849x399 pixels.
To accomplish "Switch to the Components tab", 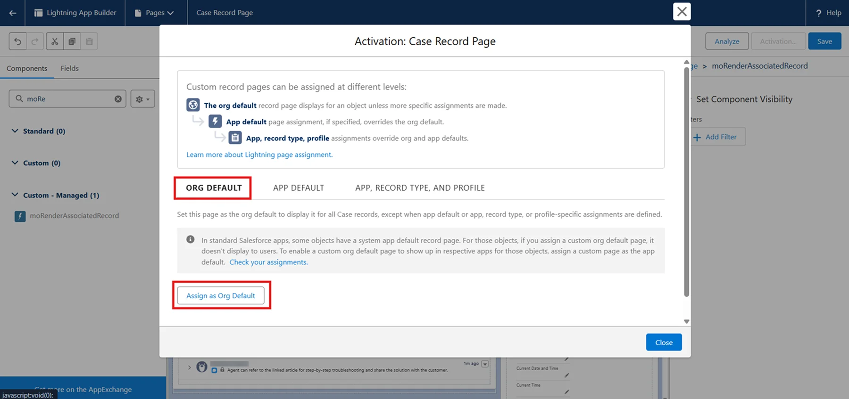I will click(x=27, y=68).
